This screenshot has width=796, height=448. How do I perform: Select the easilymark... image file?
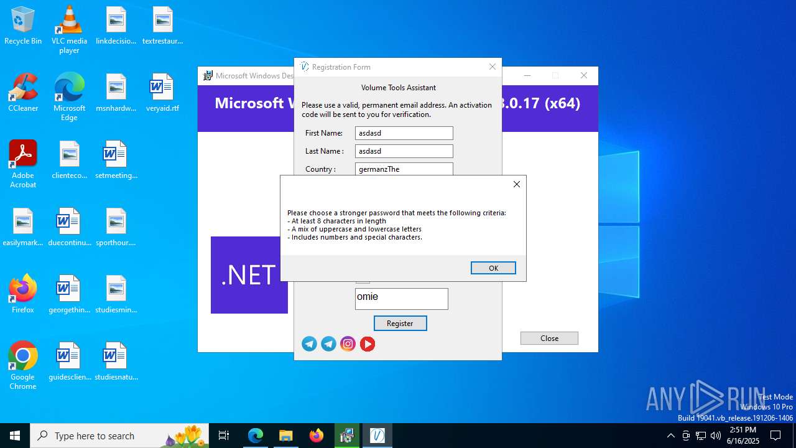[x=23, y=227]
